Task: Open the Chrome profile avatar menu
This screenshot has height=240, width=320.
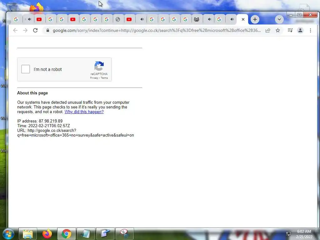Action: pyautogui.click(x=300, y=30)
